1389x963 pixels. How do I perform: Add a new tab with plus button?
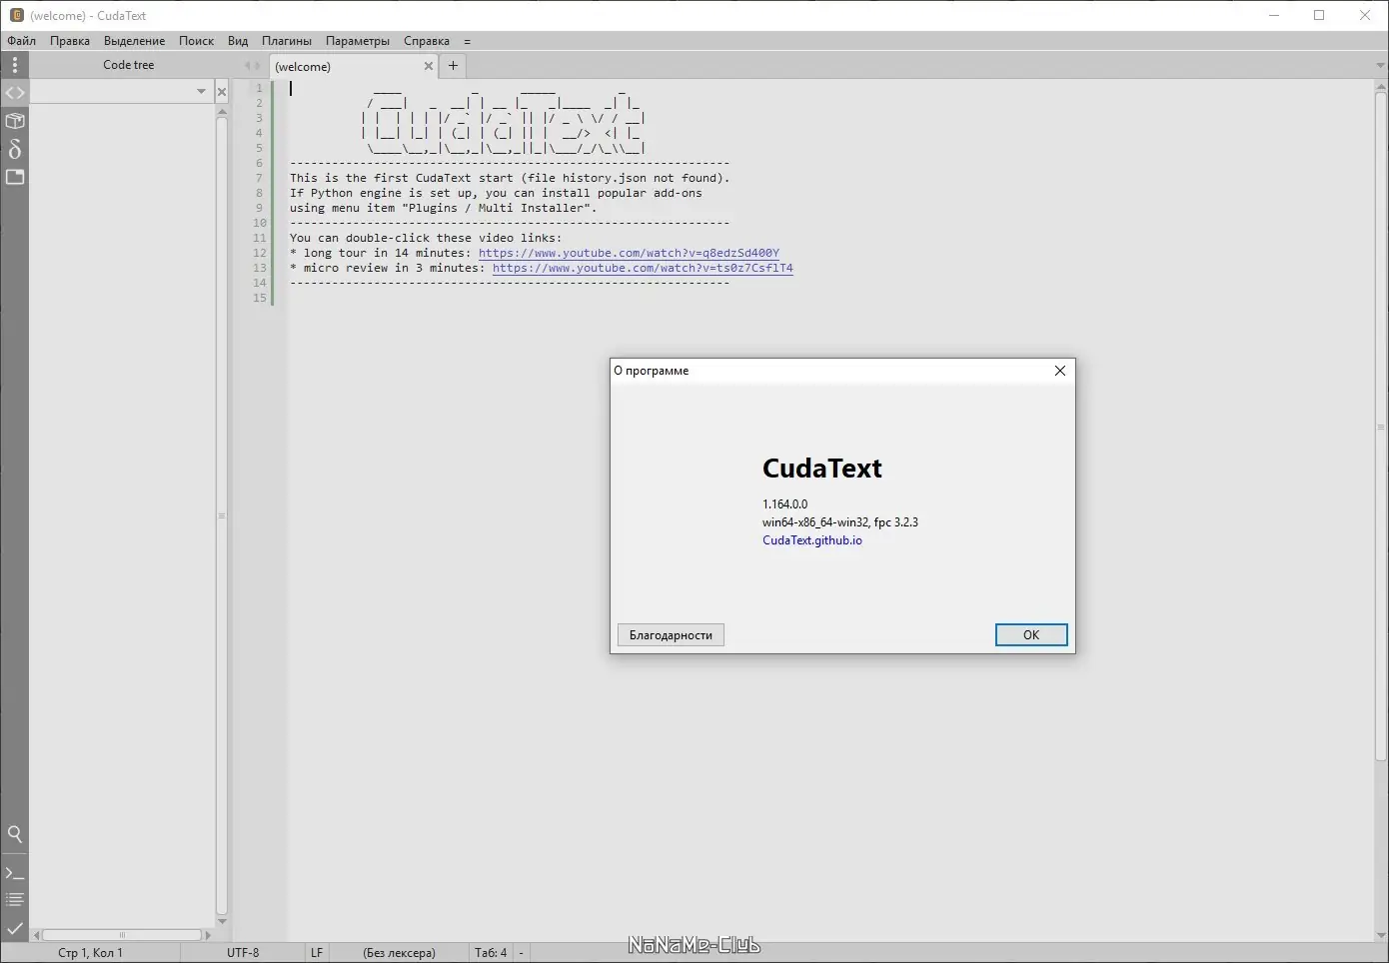click(x=453, y=66)
